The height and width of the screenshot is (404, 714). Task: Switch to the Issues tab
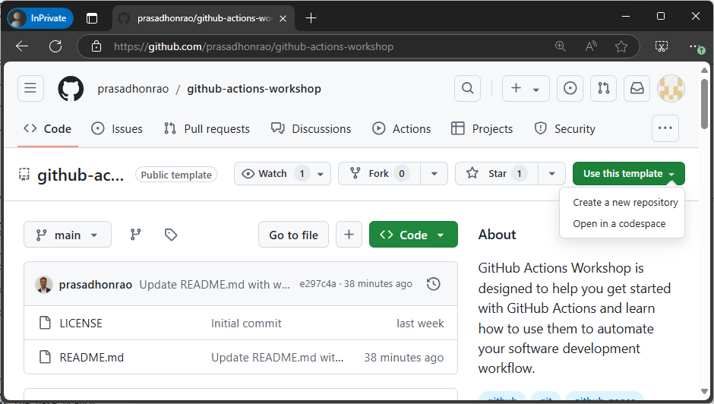click(117, 129)
